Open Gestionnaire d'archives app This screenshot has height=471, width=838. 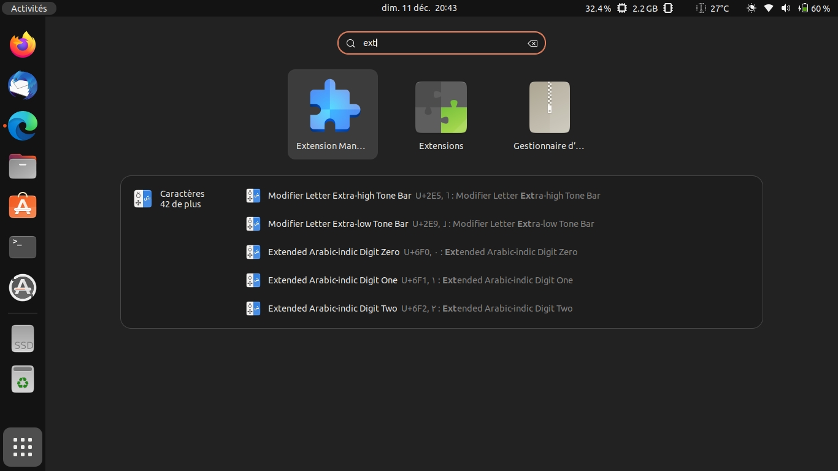tap(549, 114)
